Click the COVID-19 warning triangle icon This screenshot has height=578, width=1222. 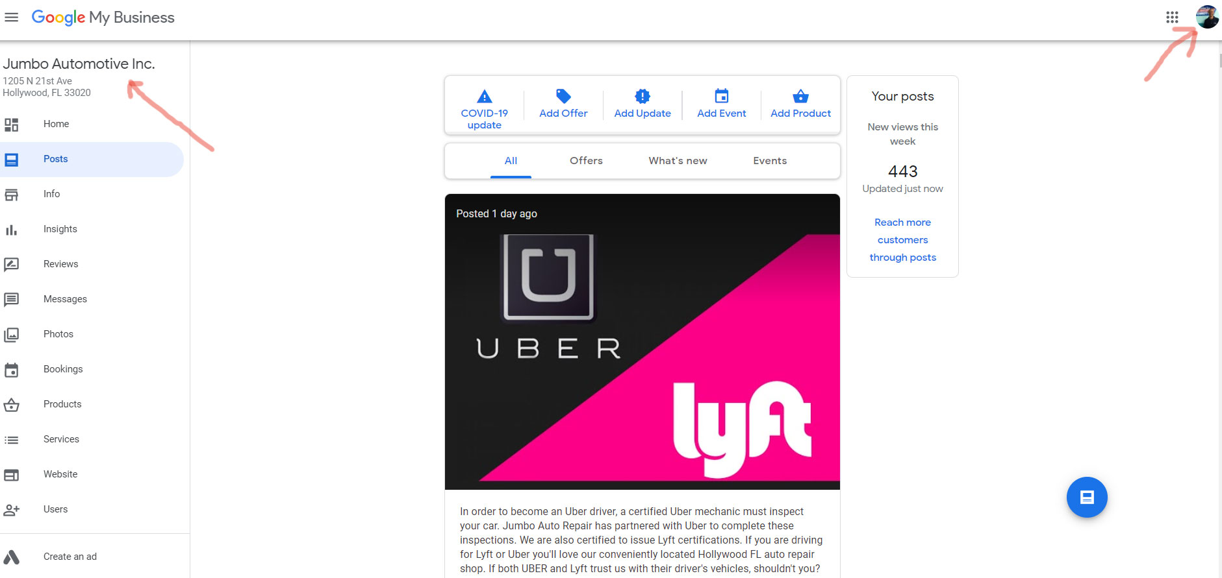pyautogui.click(x=485, y=97)
